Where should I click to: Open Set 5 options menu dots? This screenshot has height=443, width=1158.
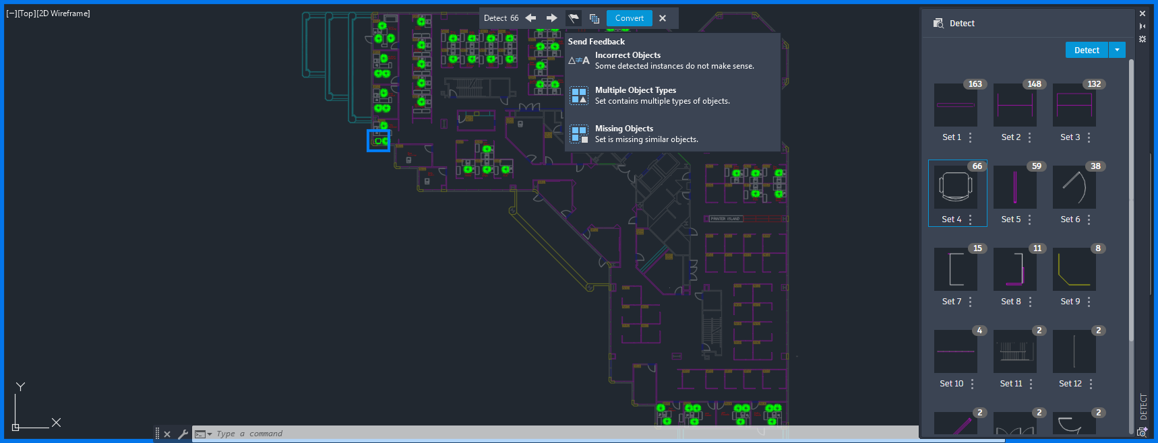1030,219
